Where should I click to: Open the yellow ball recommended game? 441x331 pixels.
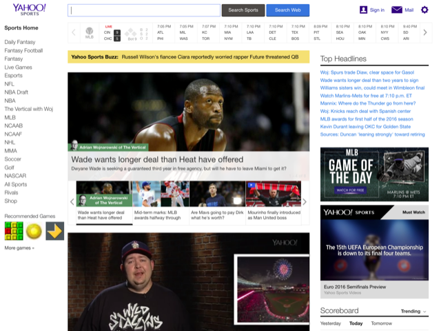point(34,231)
